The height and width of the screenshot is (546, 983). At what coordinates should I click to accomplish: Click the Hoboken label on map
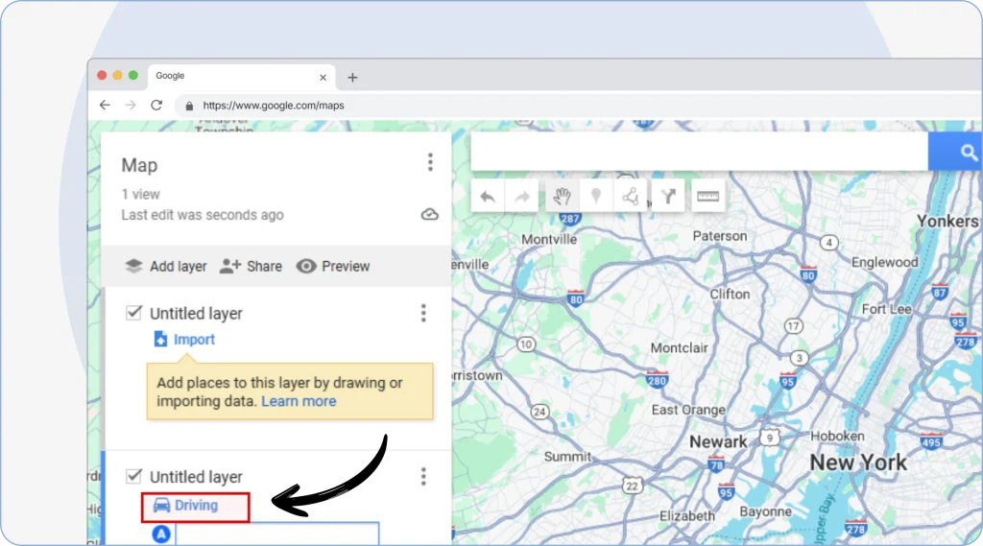point(837,436)
